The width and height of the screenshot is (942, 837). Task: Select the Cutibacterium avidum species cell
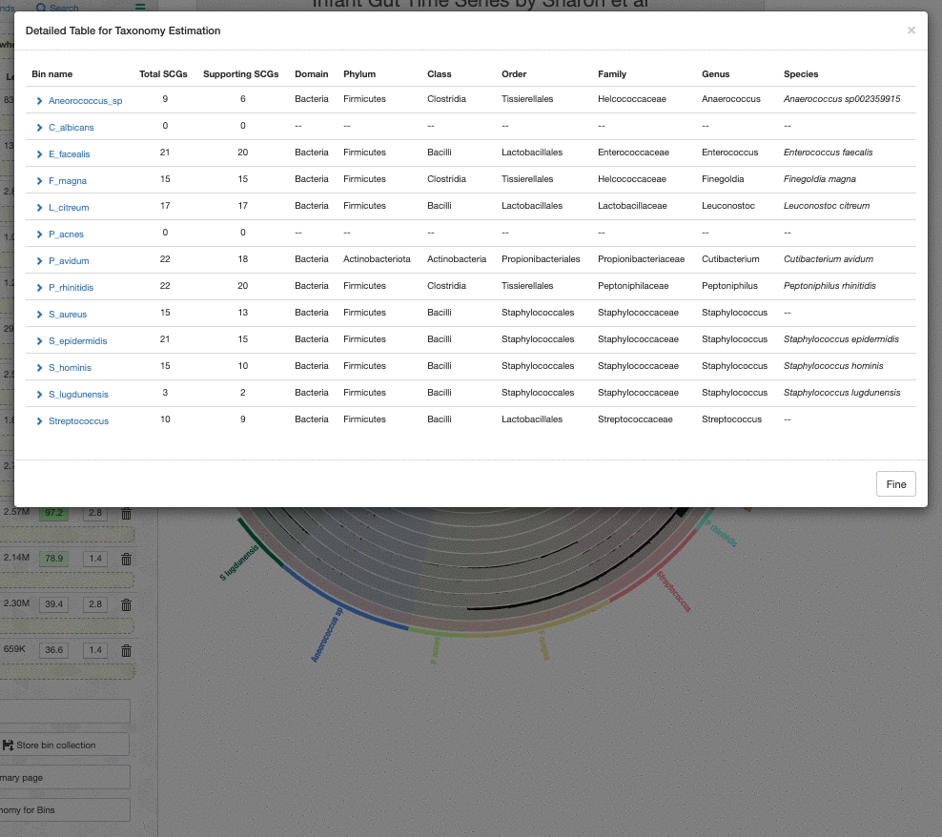tap(828, 259)
